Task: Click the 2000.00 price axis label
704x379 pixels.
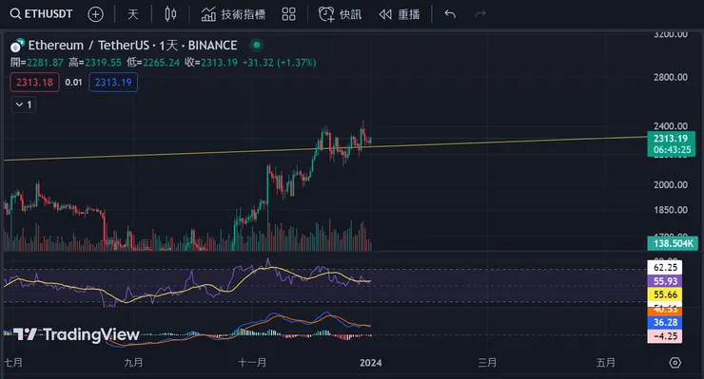Action: pos(671,185)
